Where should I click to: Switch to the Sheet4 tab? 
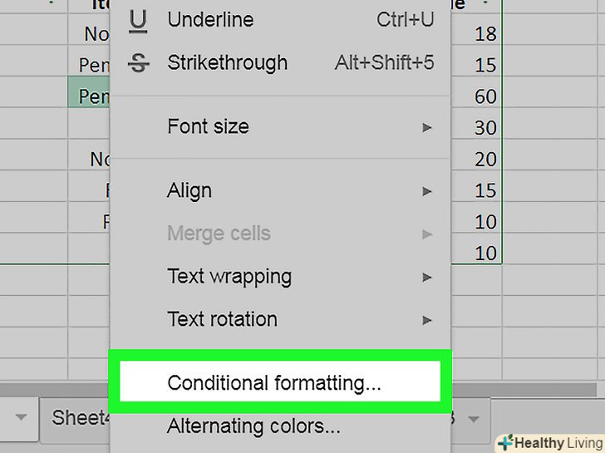coord(76,417)
